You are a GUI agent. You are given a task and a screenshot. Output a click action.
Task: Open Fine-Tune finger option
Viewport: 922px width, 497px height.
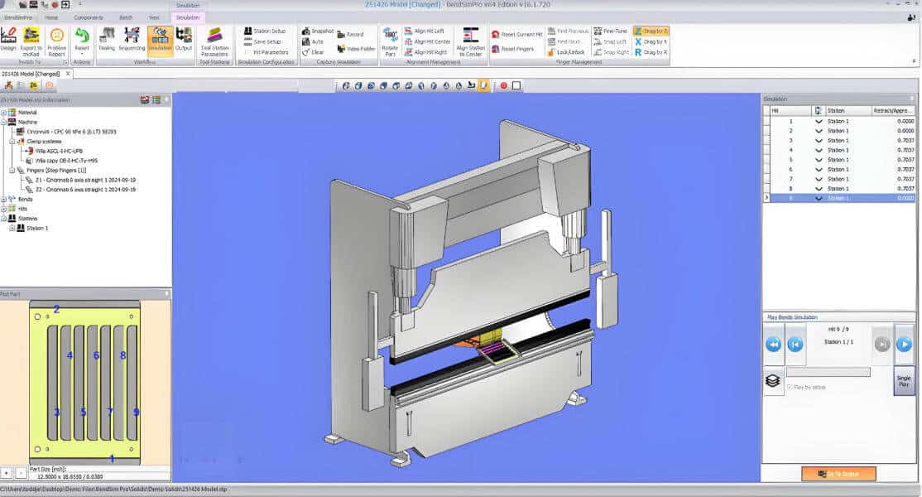pos(610,31)
